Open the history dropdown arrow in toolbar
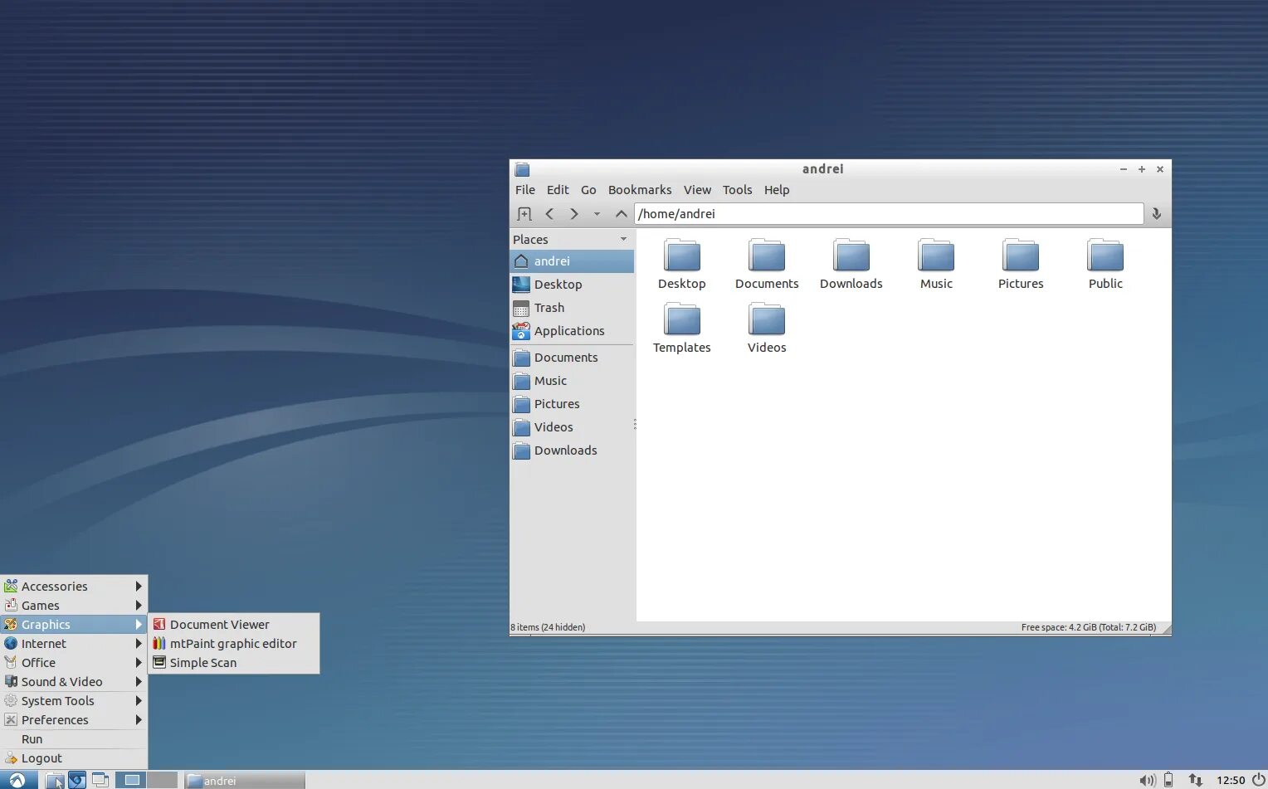Image resolution: width=1268 pixels, height=789 pixels. pos(597,214)
